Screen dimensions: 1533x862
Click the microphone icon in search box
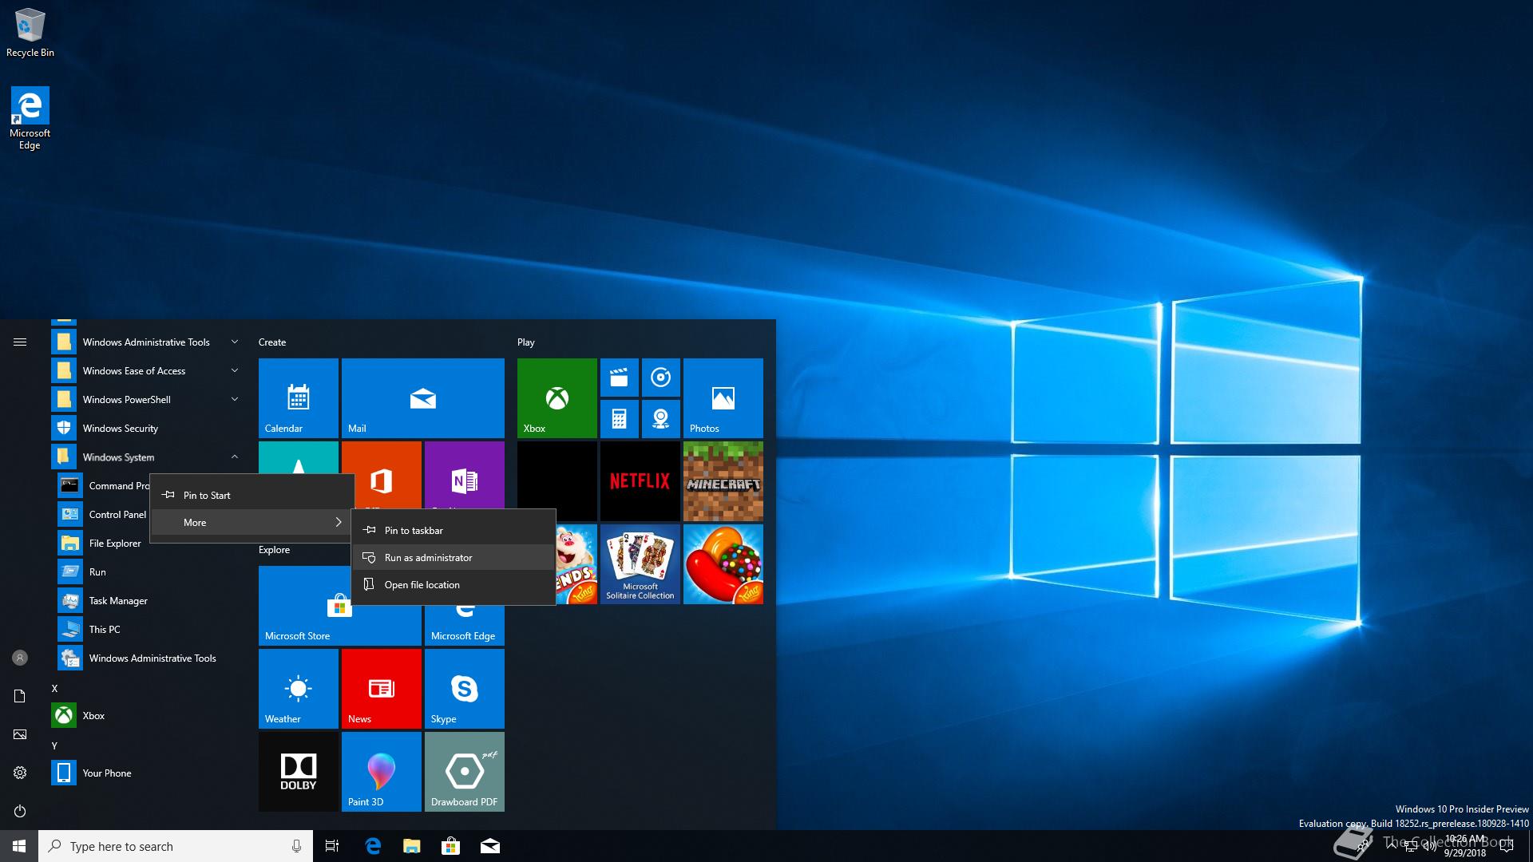coord(296,846)
